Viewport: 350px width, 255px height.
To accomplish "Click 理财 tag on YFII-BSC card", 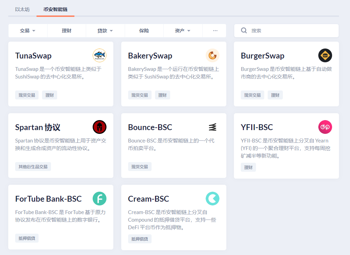I will [248, 167].
